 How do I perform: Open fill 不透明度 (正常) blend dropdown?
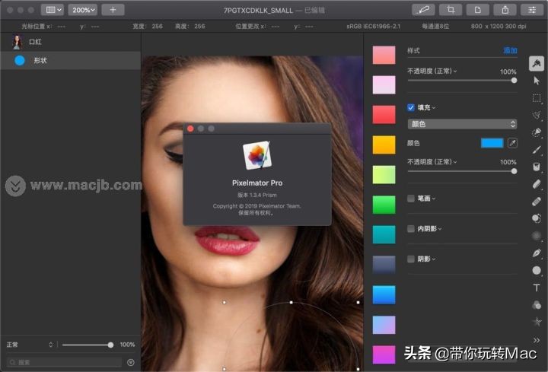[432, 162]
